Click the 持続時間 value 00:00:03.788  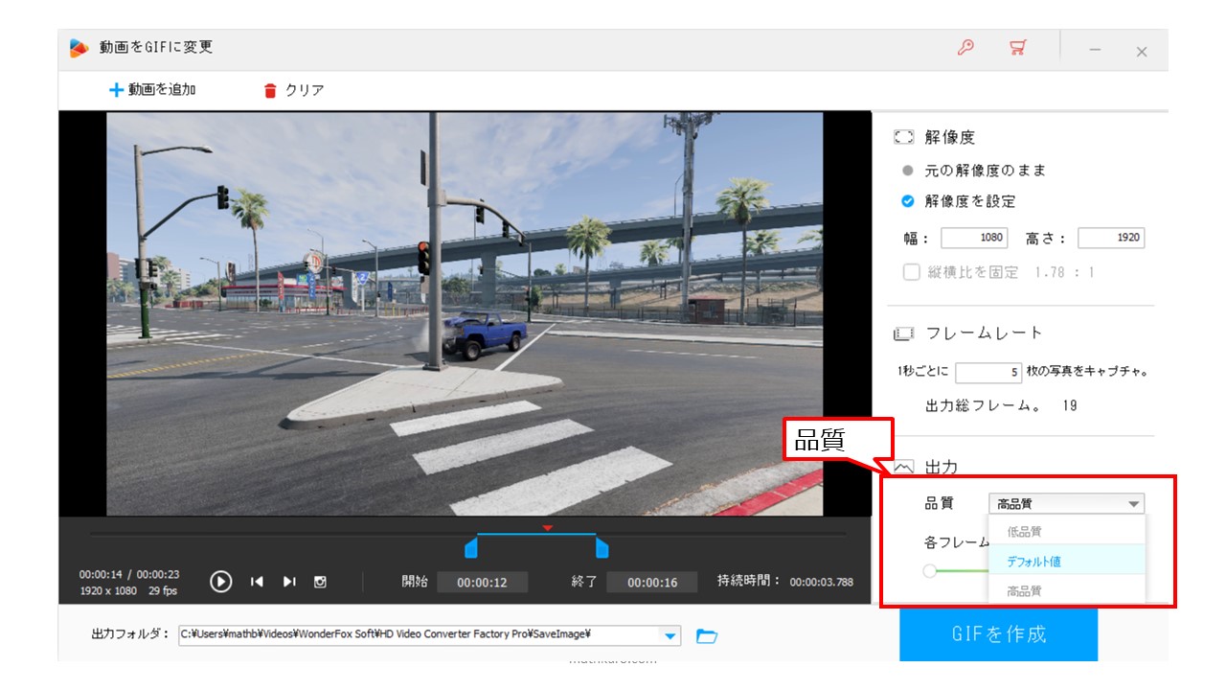(x=821, y=582)
